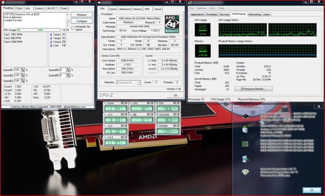Screen dimensions: 325x196
Task: Close the CPU temperature gadget
Action: 152,103
